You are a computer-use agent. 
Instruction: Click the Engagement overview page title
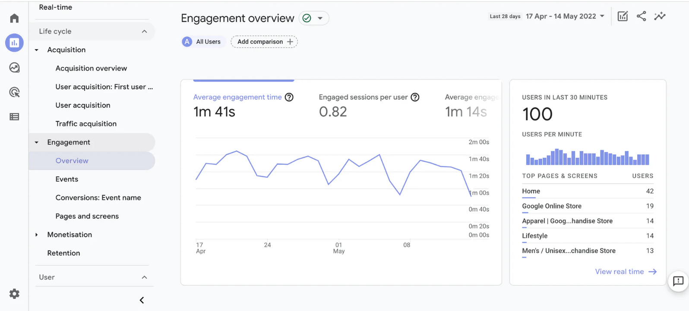pyautogui.click(x=237, y=18)
